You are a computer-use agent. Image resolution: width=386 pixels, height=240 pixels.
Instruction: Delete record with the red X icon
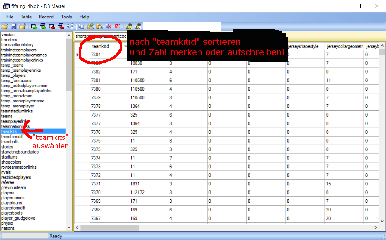point(109,27)
